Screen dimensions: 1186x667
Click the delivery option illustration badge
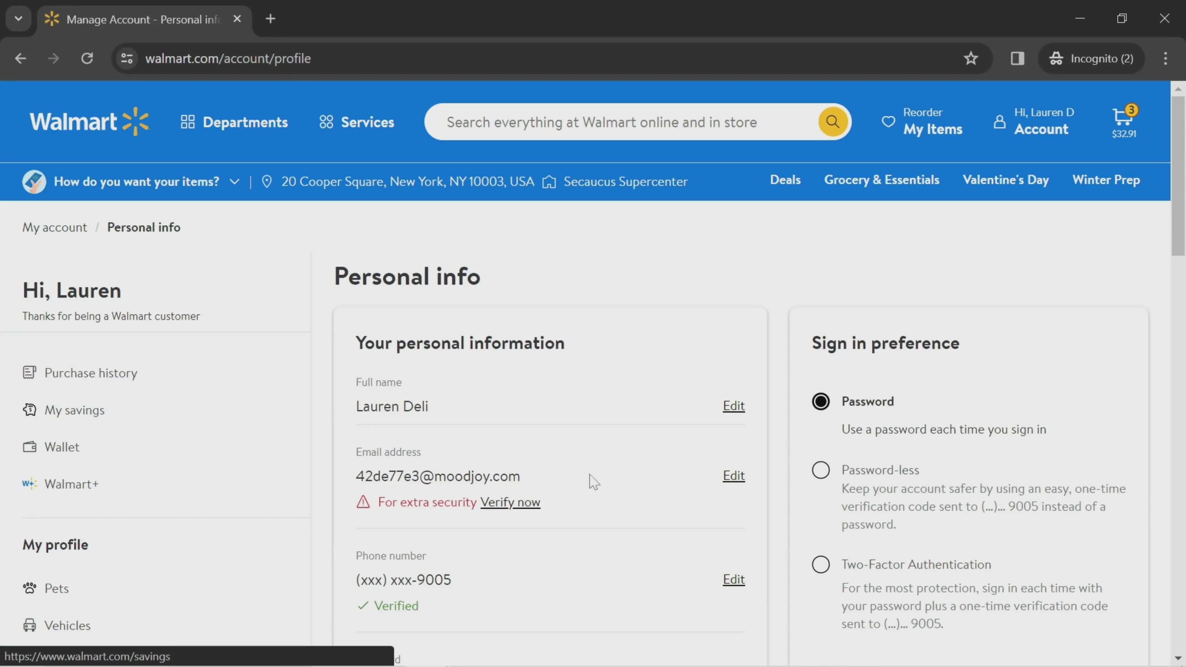pos(34,181)
